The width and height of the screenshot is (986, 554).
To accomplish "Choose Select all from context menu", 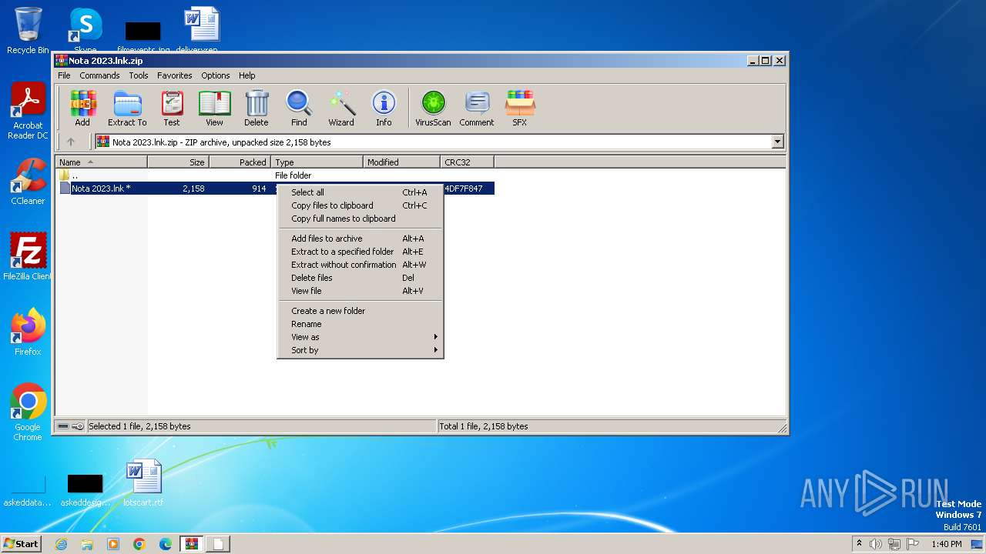I will coord(360,192).
